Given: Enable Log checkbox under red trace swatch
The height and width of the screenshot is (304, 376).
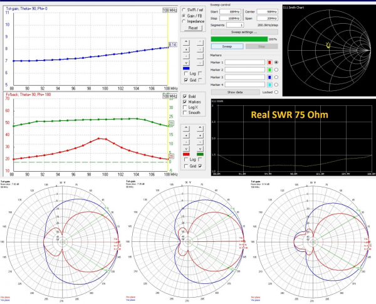Looking at the screenshot, I should 186,160.
